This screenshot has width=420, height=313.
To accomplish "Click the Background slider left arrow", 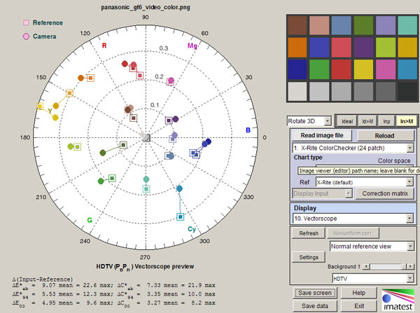I will [x=366, y=266].
